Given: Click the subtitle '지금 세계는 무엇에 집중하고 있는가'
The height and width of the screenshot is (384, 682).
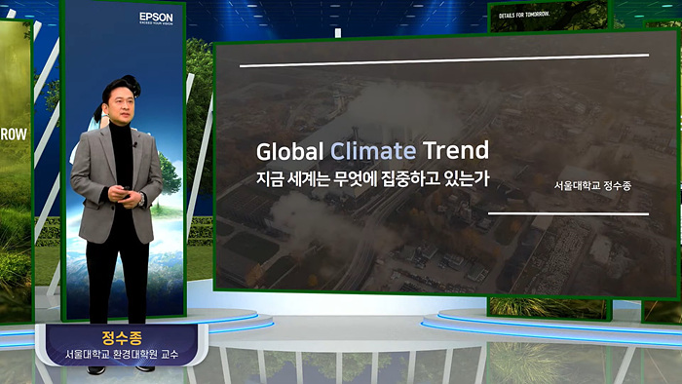Looking at the screenshot, I should (373, 178).
